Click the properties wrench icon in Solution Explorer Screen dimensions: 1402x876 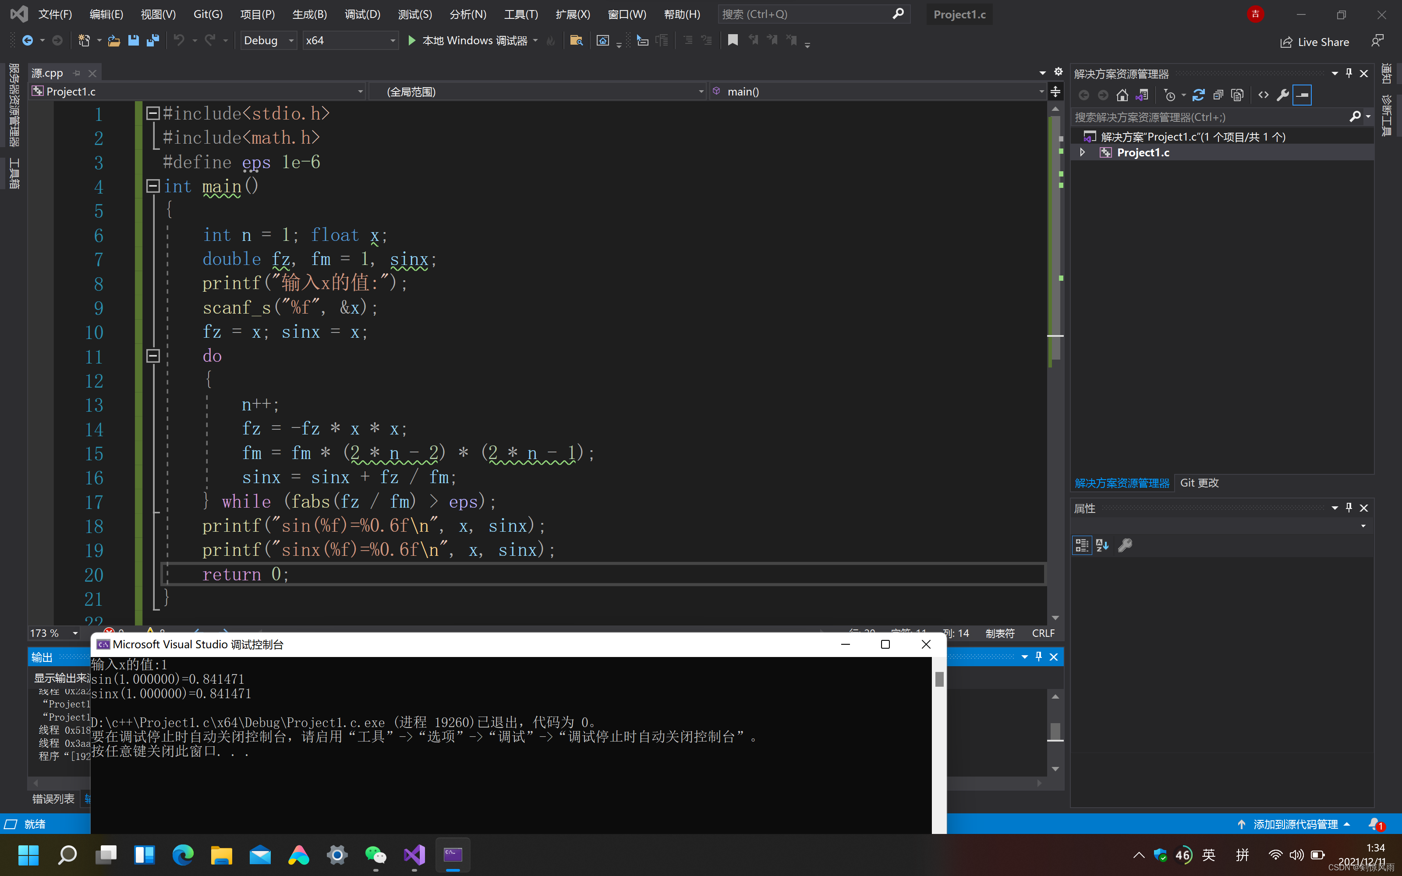pos(1283,95)
